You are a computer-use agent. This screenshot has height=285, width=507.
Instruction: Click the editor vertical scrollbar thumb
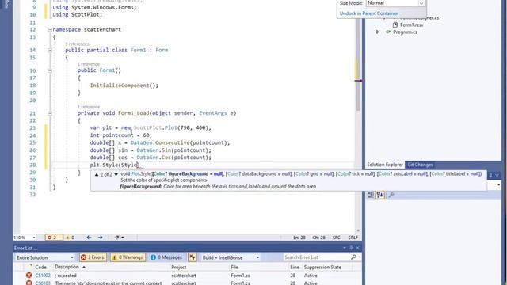click(358, 65)
